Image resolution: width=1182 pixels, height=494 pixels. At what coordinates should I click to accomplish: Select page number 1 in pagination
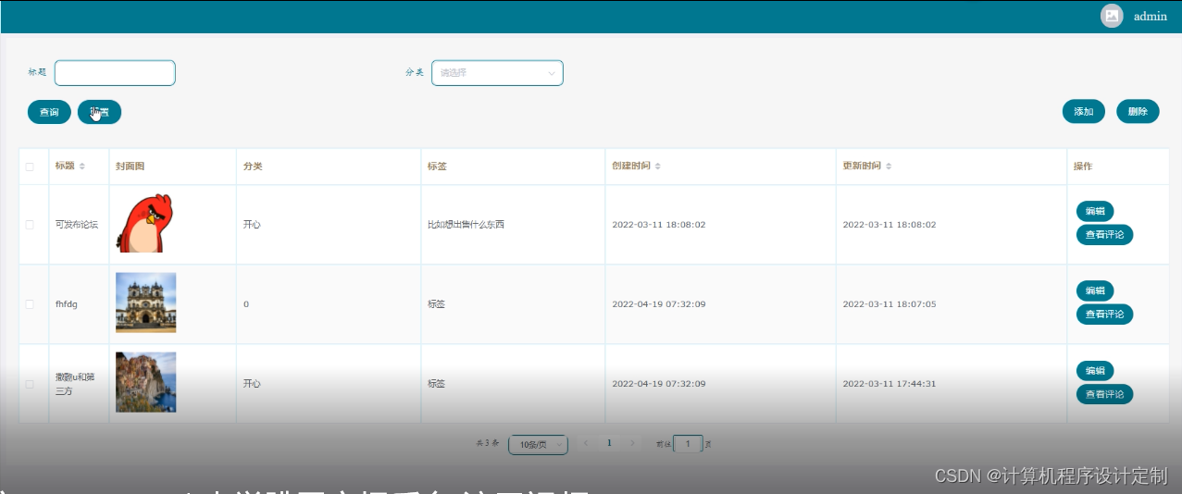609,444
